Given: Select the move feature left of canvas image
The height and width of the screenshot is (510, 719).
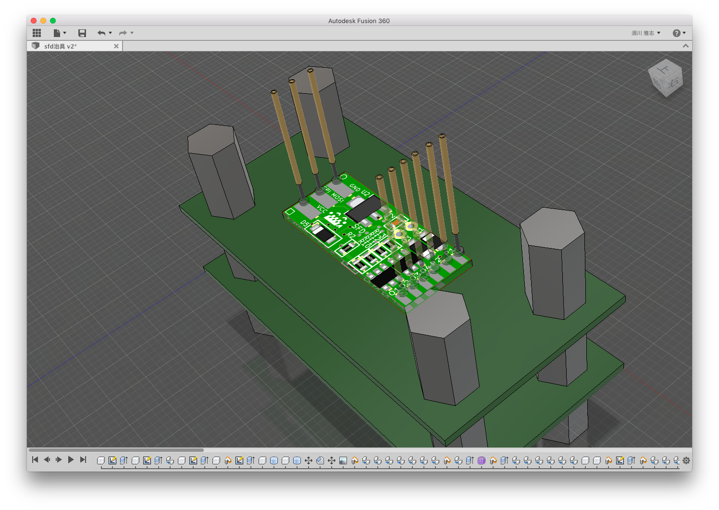Looking at the screenshot, I should [332, 460].
